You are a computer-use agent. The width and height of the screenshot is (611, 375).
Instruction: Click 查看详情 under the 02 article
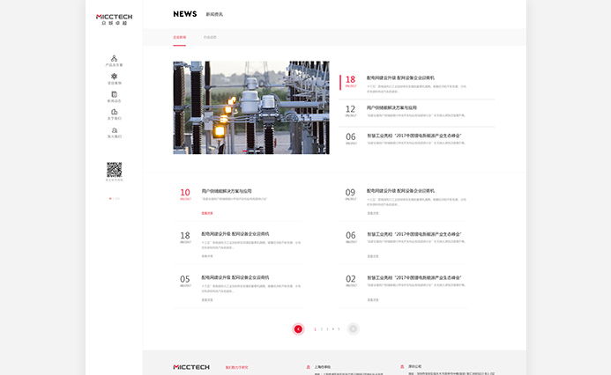pyautogui.click(x=373, y=300)
